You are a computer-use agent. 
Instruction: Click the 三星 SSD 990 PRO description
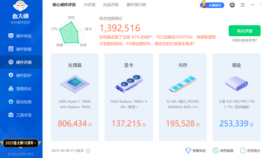[x=237, y=104]
